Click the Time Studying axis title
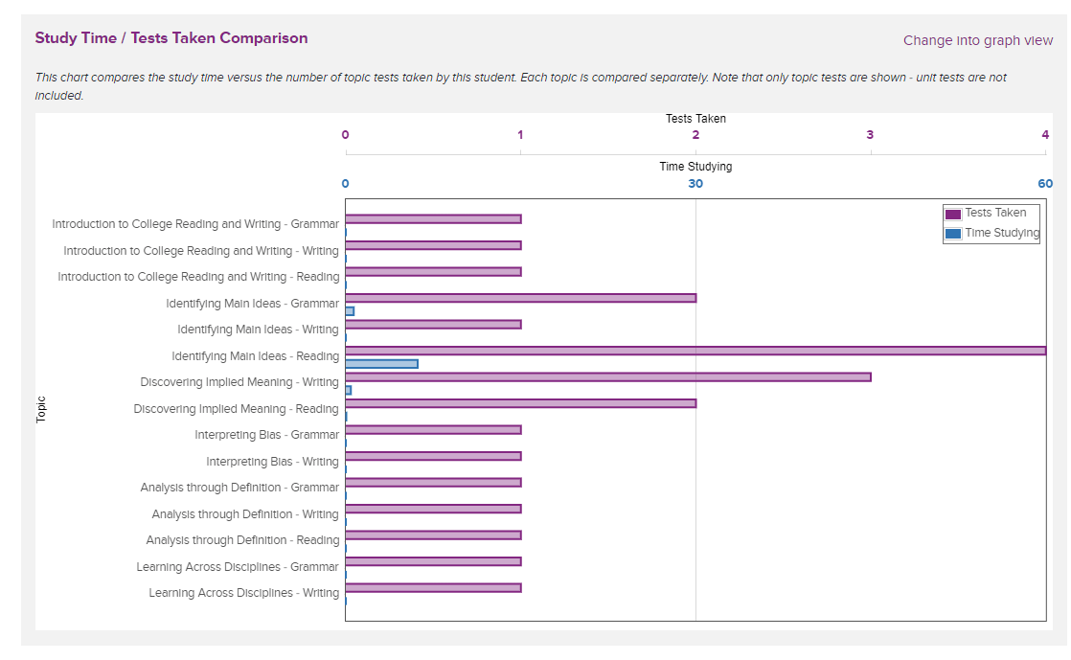This screenshot has height=660, width=1071. [x=697, y=165]
